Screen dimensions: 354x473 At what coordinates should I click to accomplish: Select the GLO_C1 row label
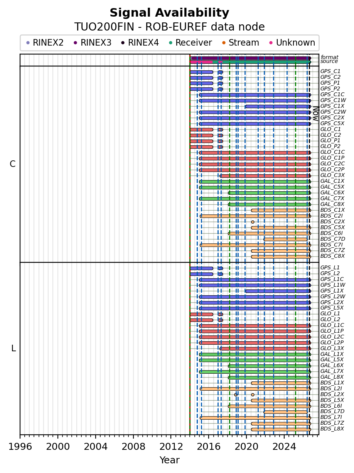click(x=330, y=129)
